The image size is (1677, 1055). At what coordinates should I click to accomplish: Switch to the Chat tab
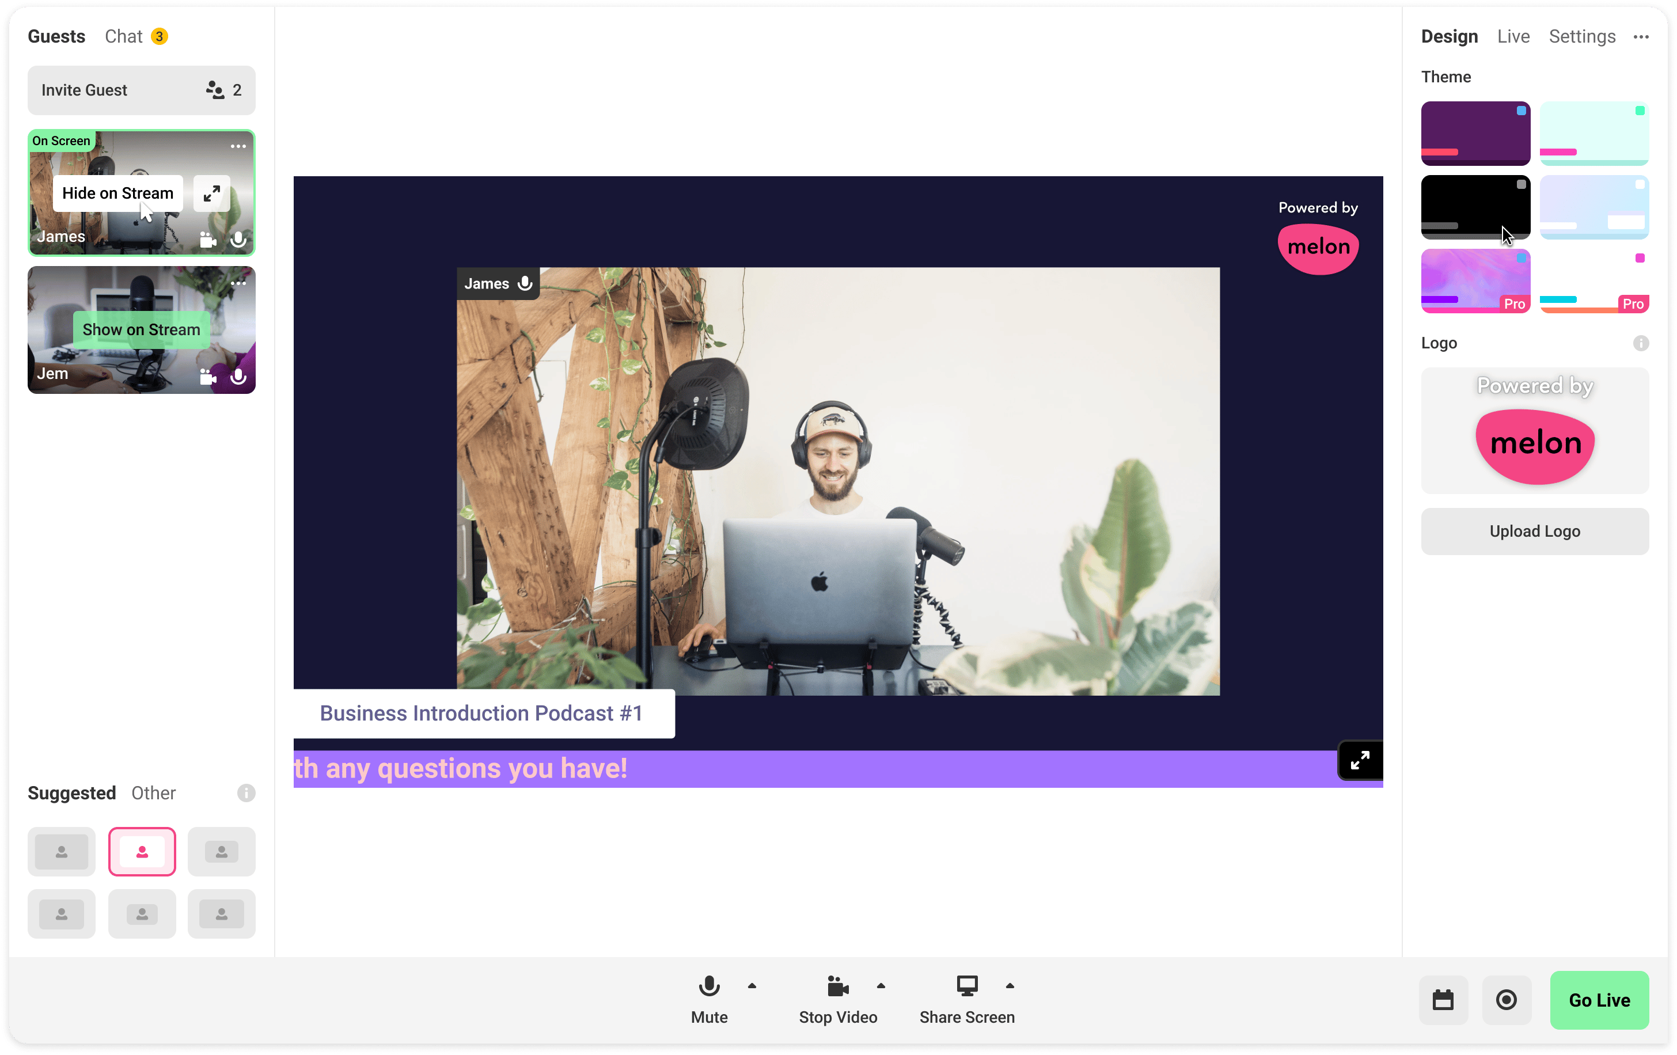coord(124,36)
